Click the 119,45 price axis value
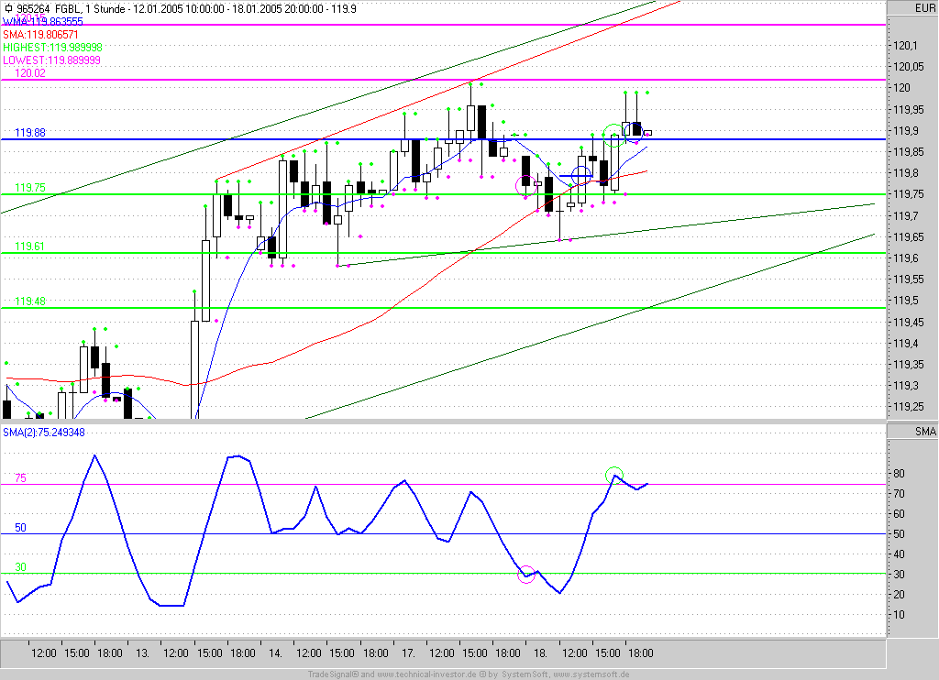The width and height of the screenshot is (939, 680). tap(909, 323)
